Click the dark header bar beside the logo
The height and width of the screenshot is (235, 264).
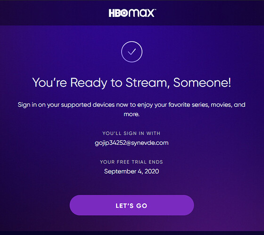coord(50,13)
